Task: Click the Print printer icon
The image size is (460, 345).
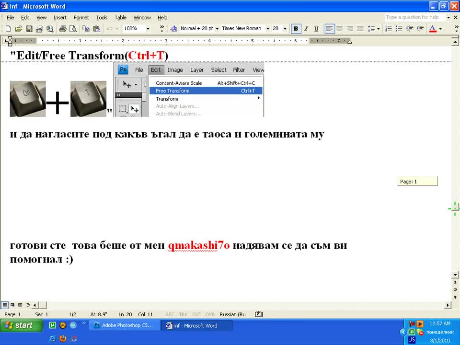Action: (x=63, y=29)
